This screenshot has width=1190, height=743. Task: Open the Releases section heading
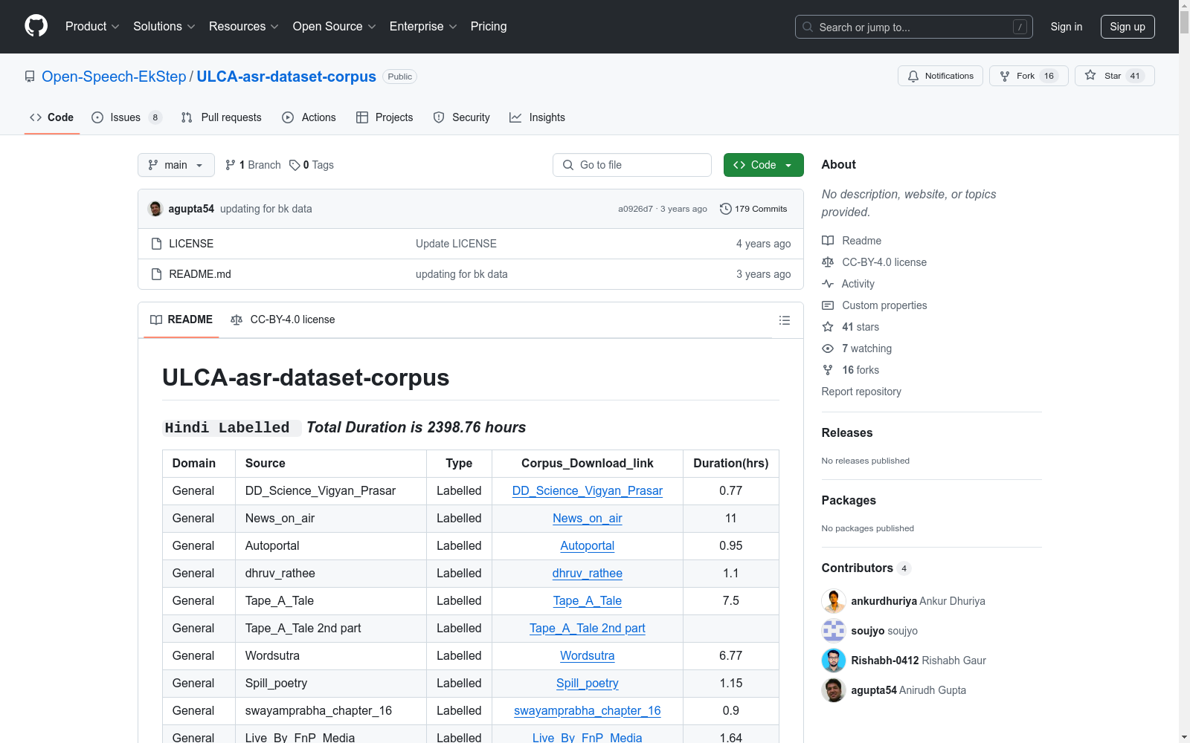pos(847,432)
